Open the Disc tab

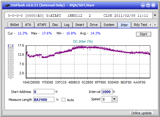tap(55, 25)
